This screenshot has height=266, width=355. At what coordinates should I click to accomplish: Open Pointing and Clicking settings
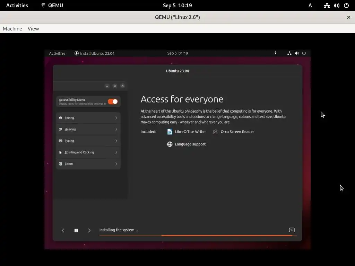[x=88, y=152]
